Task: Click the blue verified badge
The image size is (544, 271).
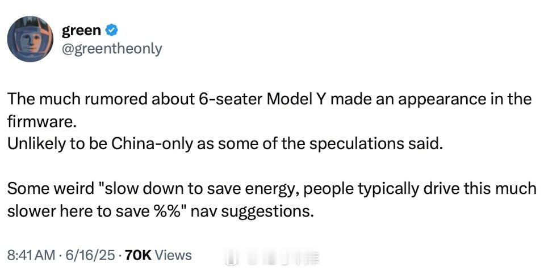Action: (x=113, y=30)
